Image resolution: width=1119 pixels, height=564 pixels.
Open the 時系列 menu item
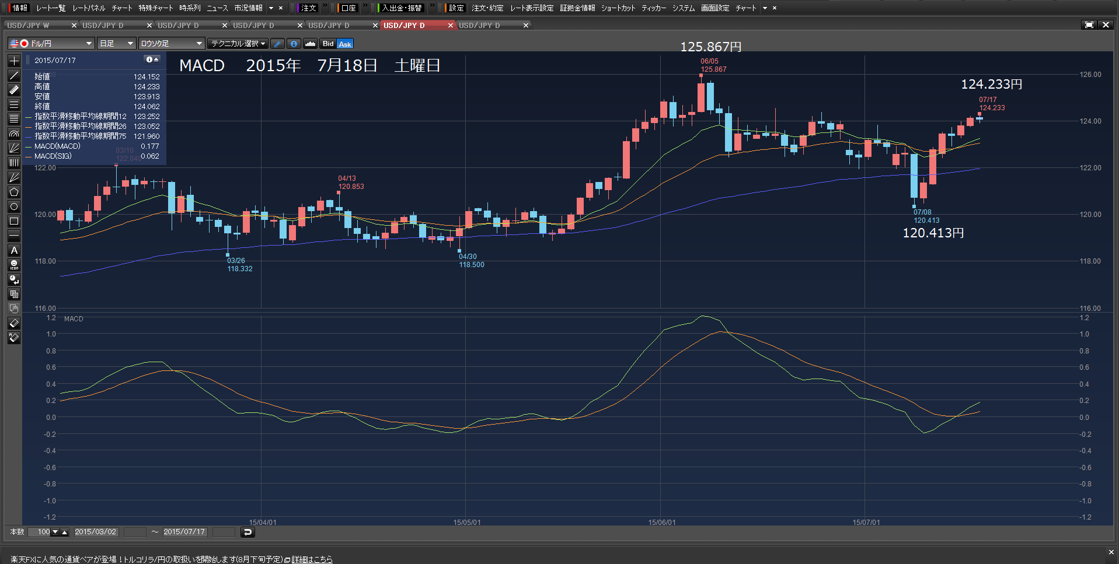click(x=190, y=8)
